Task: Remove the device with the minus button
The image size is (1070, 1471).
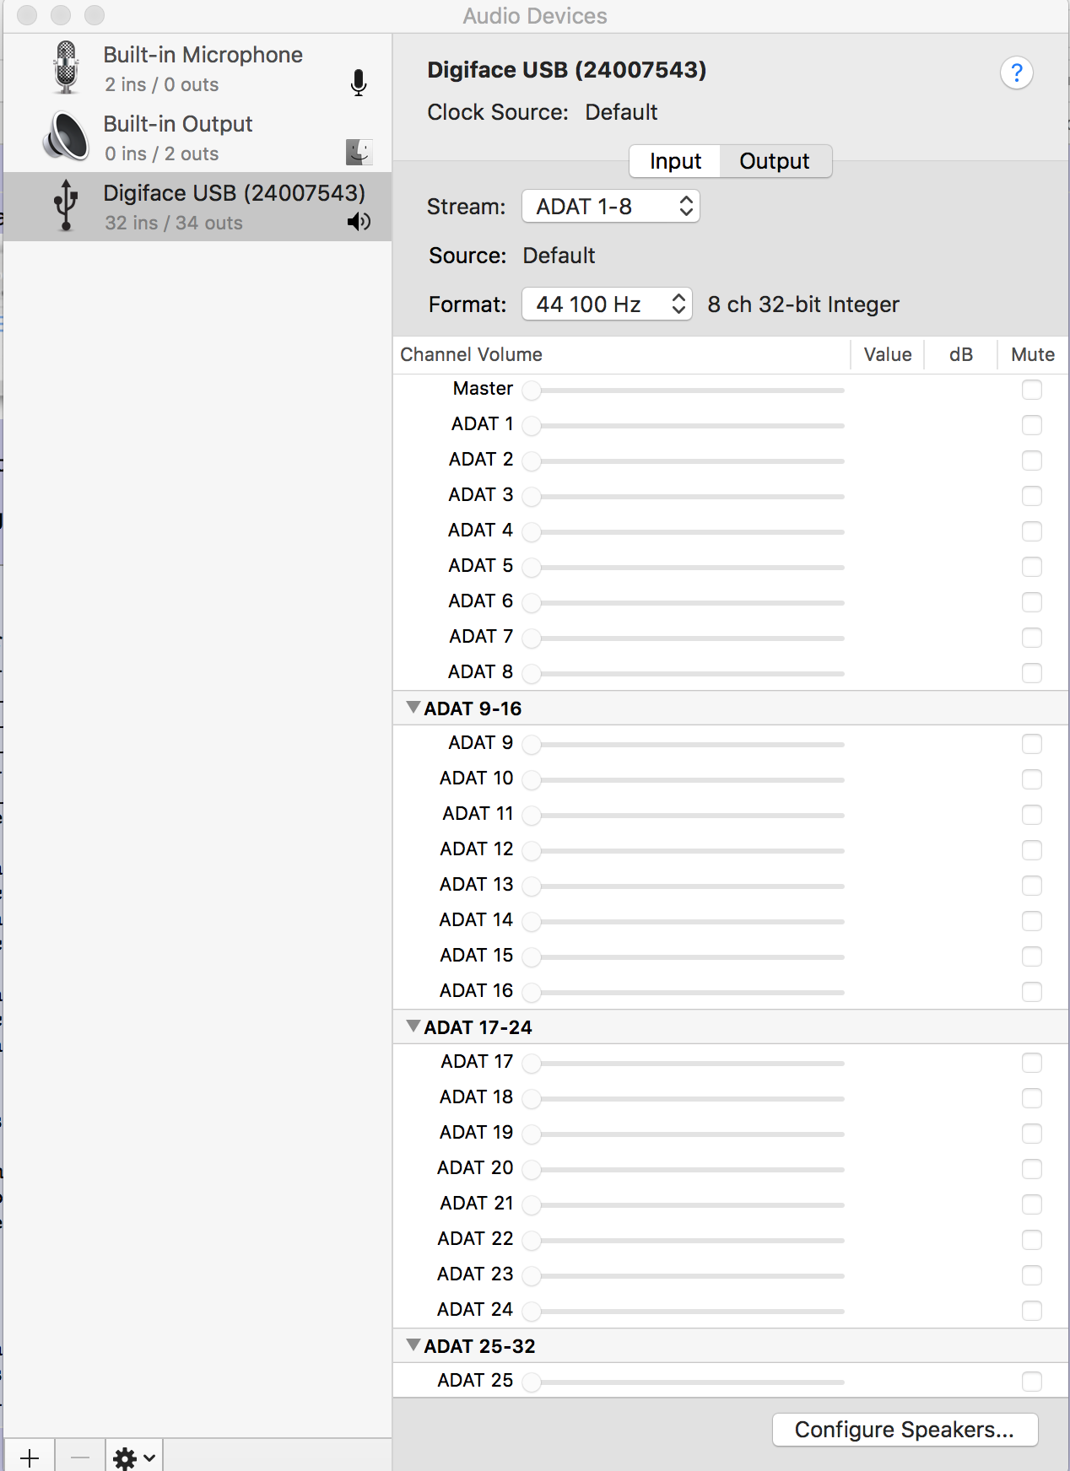Action: pos(80,1457)
